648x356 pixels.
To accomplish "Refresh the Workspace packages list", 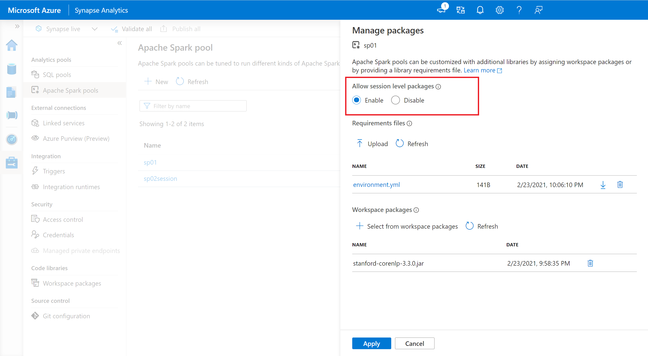I will coord(482,226).
